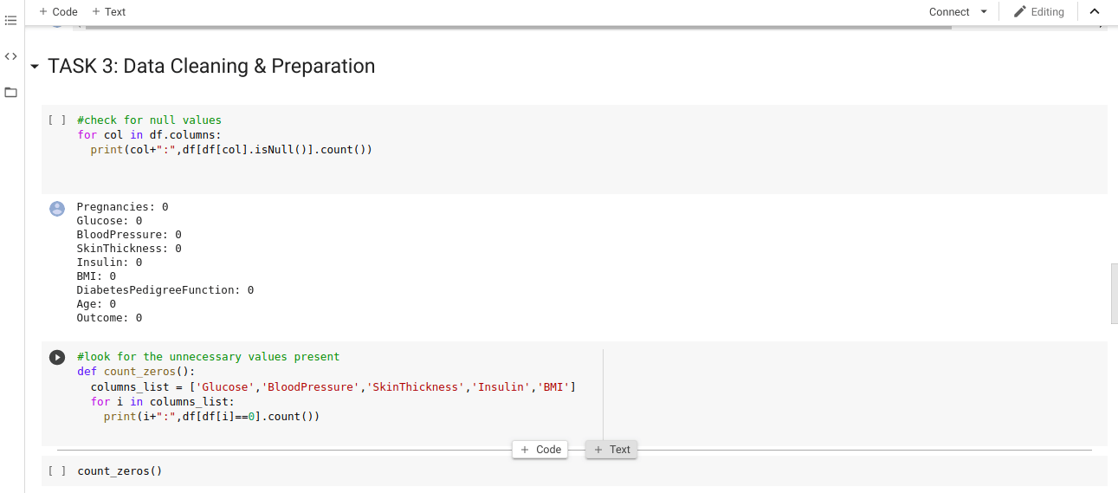This screenshot has height=493, width=1118.
Task: Open the table of contents sidebar icon
Action: [10, 20]
